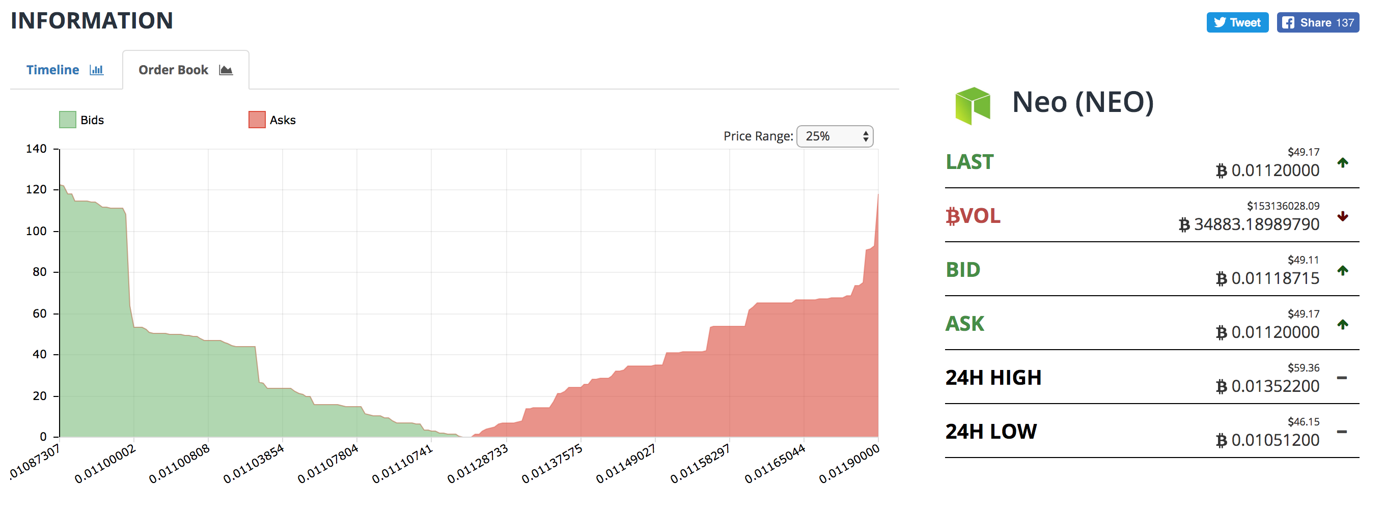Click the $153136028.09 USD volume
1385x513 pixels.
1283,206
